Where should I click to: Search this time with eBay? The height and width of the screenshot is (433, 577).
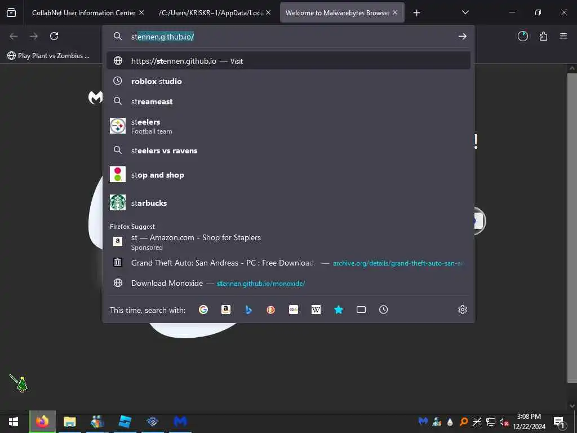tap(293, 310)
